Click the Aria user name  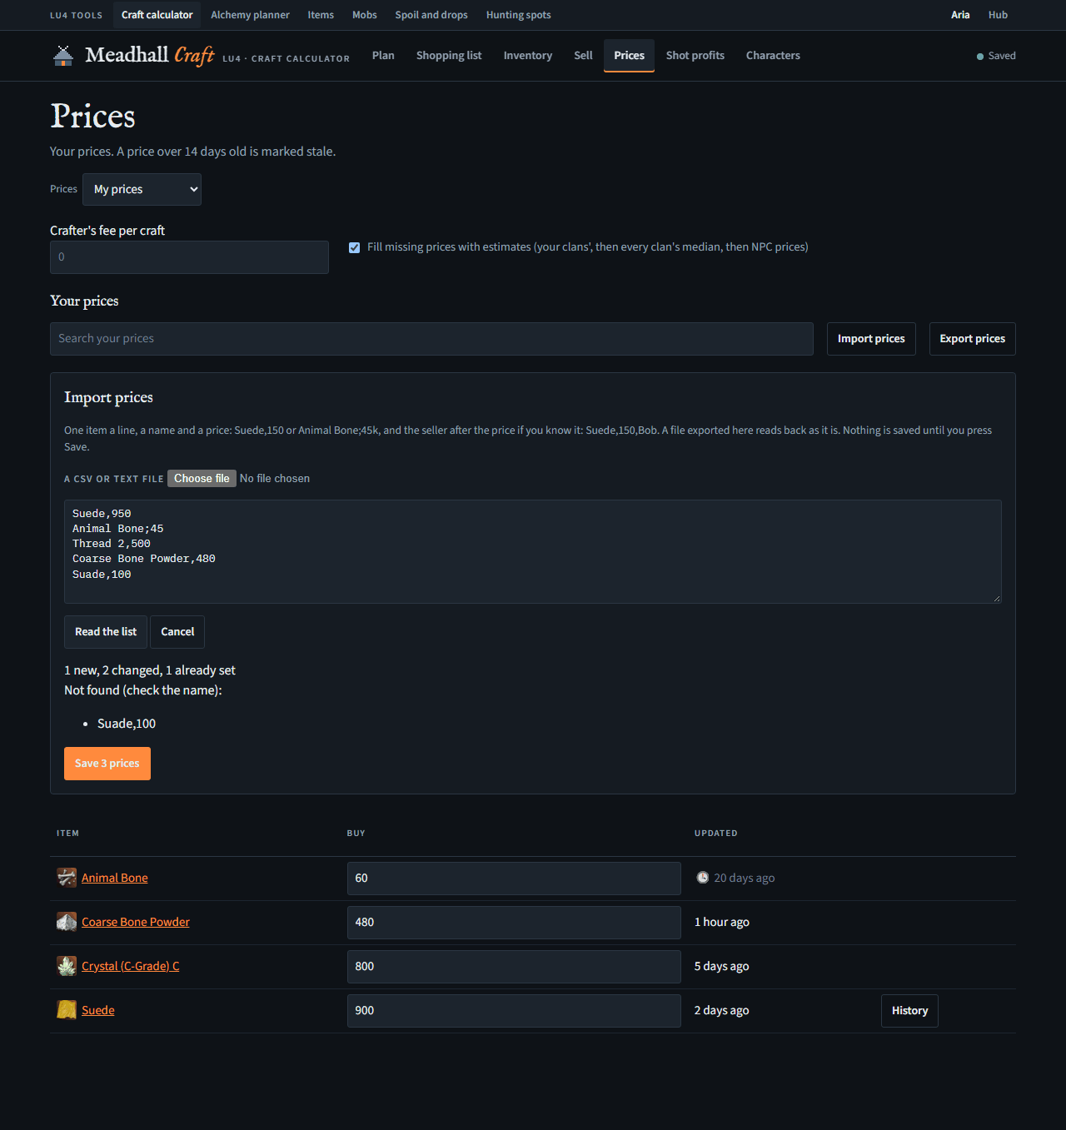(x=960, y=15)
